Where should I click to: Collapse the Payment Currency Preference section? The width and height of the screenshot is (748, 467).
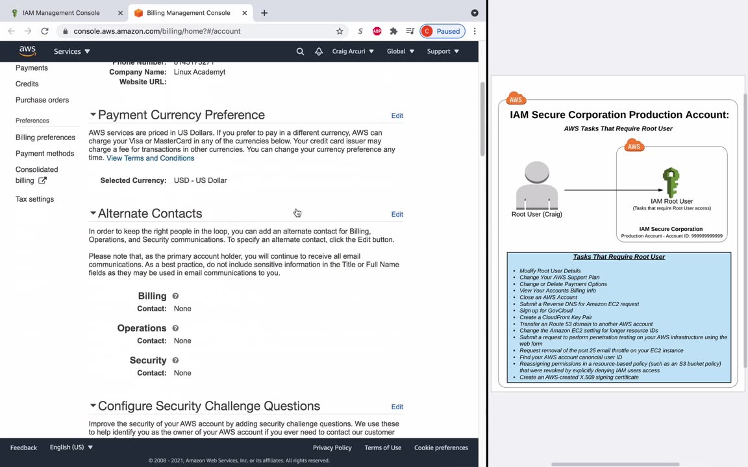(93, 114)
